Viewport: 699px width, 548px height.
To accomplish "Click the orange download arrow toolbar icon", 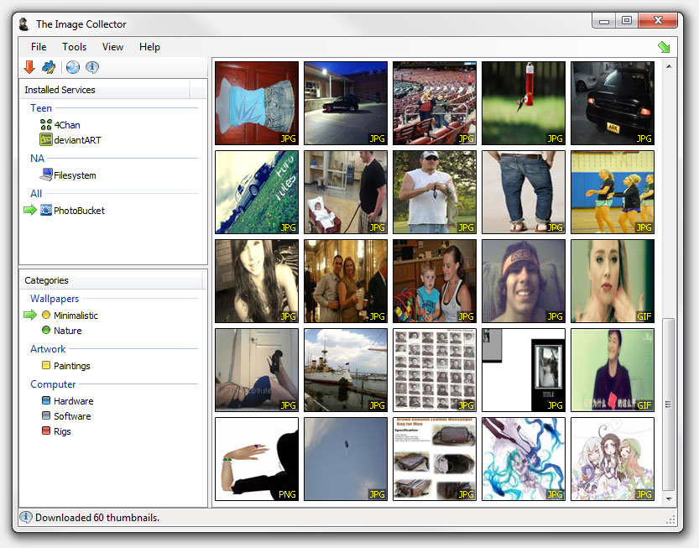I will coord(29,68).
